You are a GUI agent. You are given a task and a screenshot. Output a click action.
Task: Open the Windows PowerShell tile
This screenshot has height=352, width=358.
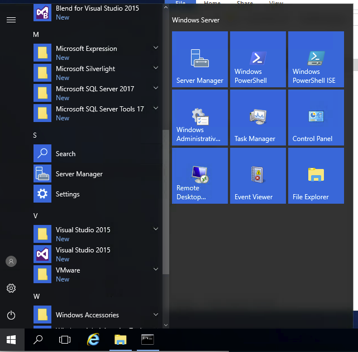(x=258, y=59)
